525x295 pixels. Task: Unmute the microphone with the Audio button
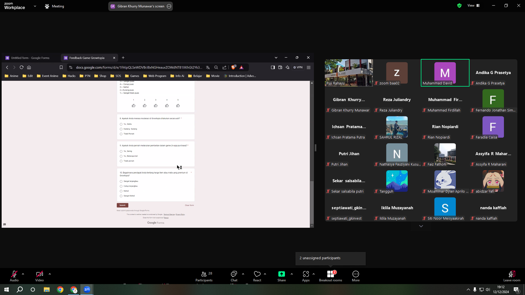pos(14,276)
